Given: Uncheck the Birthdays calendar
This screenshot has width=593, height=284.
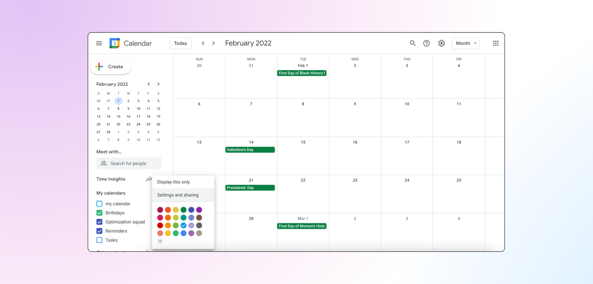Looking at the screenshot, I should [x=99, y=213].
